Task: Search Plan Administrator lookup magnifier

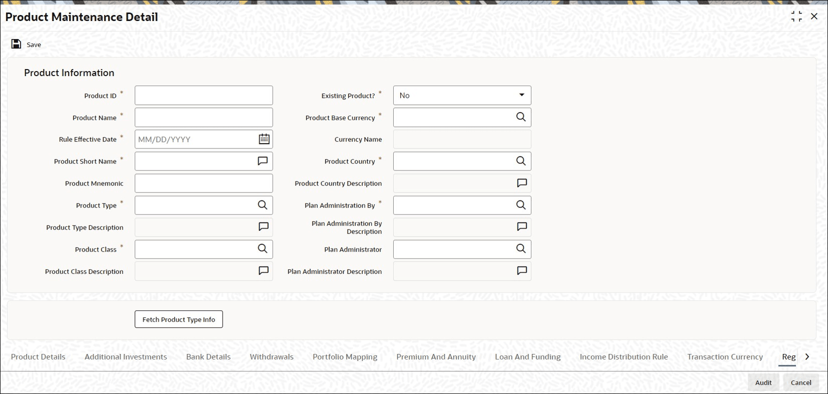Action: pos(521,249)
